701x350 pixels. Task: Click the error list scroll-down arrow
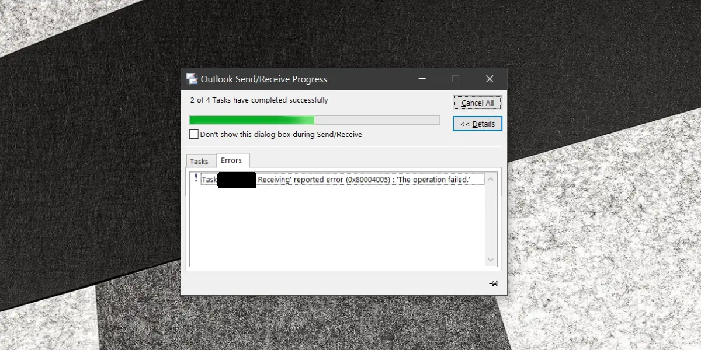pos(491,260)
